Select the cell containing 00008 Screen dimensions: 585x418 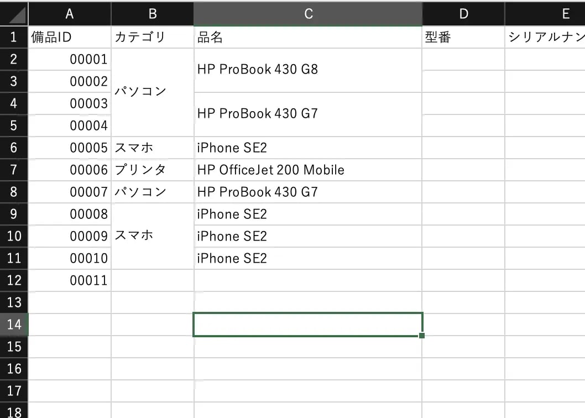(x=70, y=214)
